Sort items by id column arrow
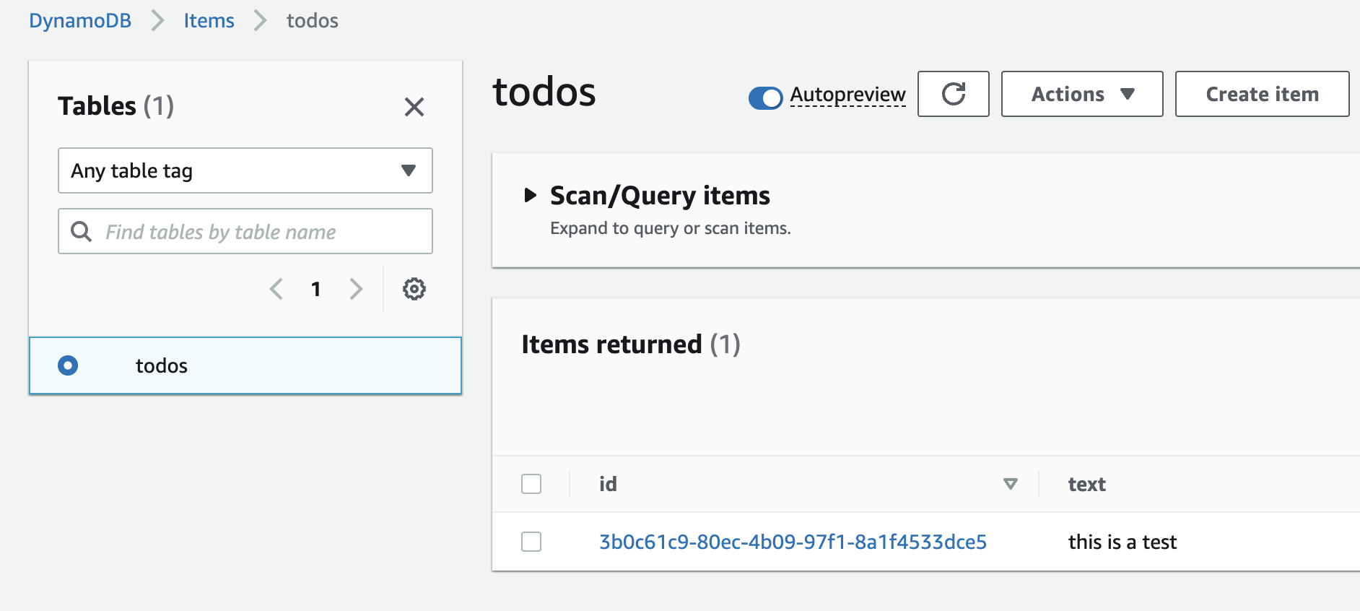Viewport: 1360px width, 611px height. tap(1010, 484)
